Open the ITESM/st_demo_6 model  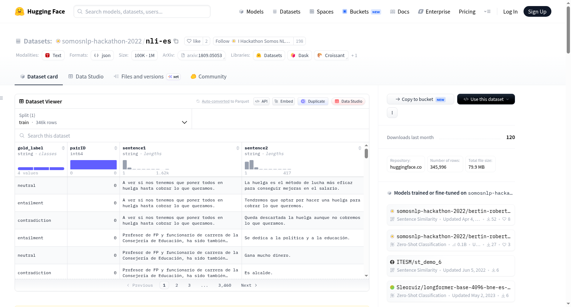coord(451,266)
